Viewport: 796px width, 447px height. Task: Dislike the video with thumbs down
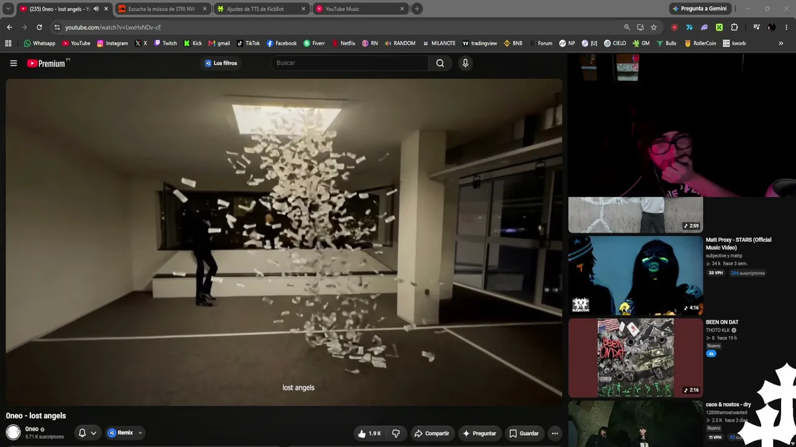click(x=396, y=433)
